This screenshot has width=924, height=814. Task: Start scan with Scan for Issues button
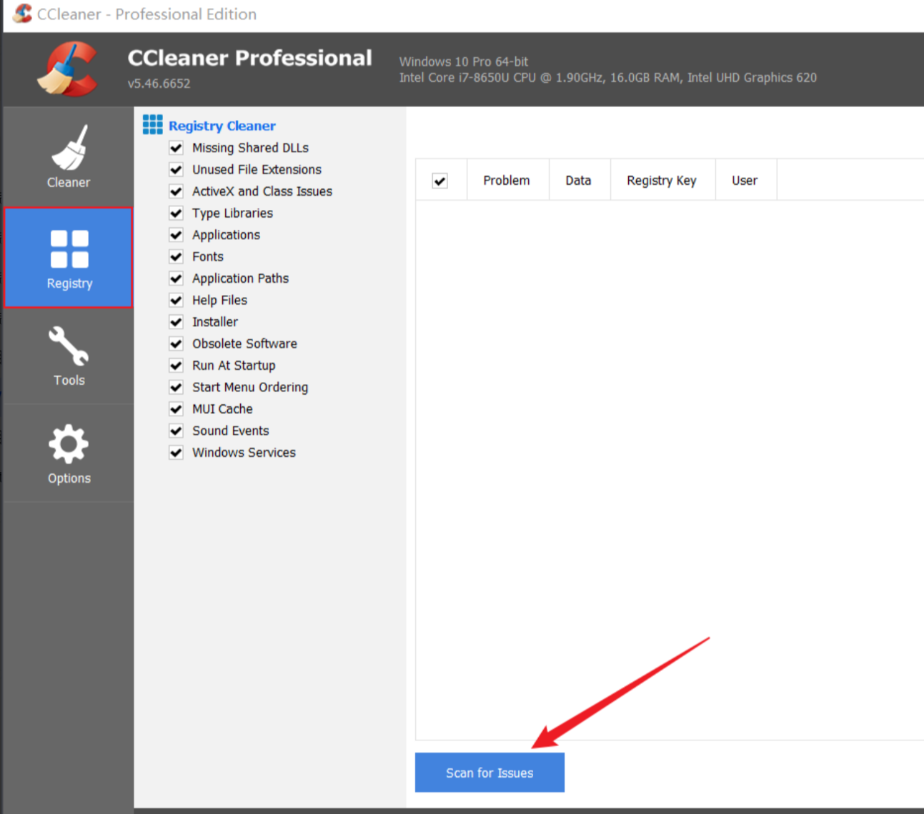pos(490,773)
